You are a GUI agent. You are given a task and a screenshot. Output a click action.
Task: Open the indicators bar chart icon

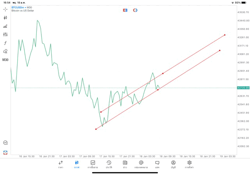point(5,26)
